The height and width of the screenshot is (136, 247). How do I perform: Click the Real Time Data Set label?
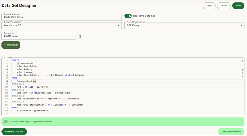144,16
